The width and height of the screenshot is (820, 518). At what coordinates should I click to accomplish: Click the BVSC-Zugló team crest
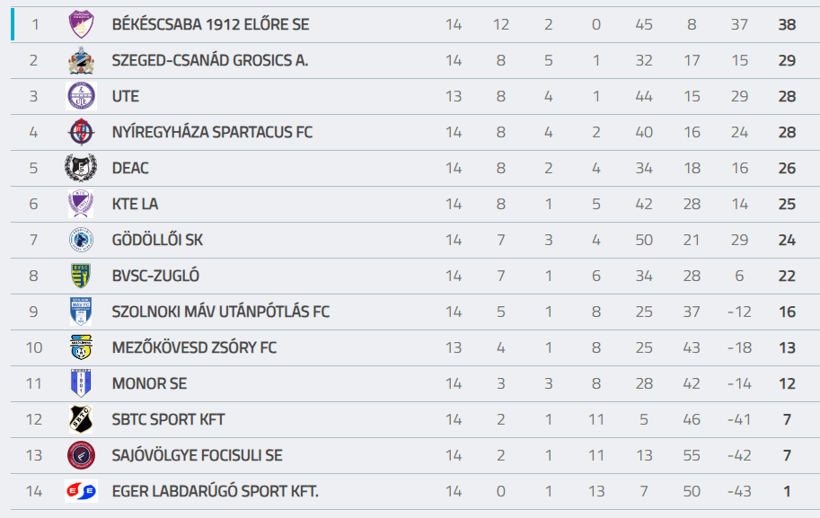tap(81, 276)
